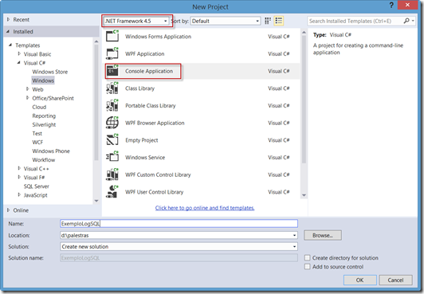Click the Windows Service template icon

click(112, 157)
